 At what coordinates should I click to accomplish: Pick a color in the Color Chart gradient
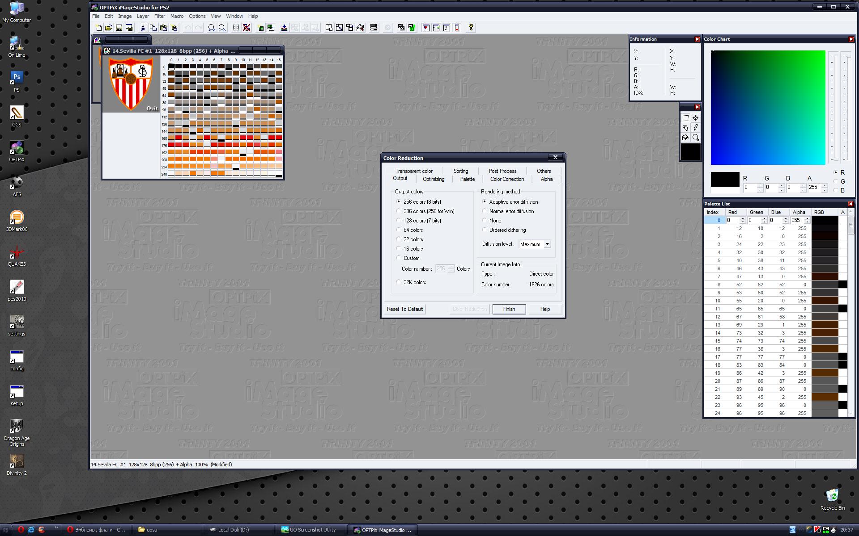coord(768,108)
